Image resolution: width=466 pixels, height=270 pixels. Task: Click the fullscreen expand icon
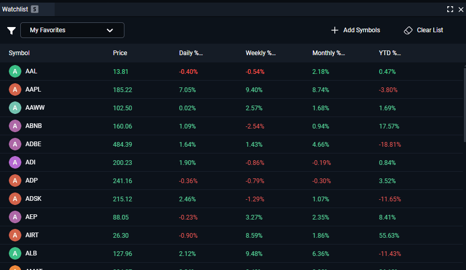click(450, 9)
